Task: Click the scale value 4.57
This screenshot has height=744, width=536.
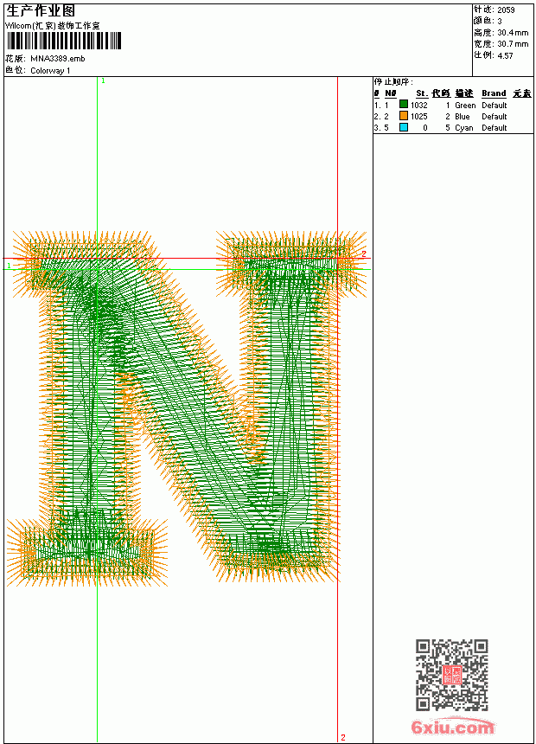Action: [505, 55]
